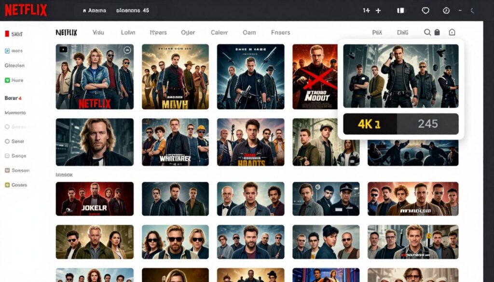
Task: Switch to the Loivn tab
Action: click(x=128, y=32)
